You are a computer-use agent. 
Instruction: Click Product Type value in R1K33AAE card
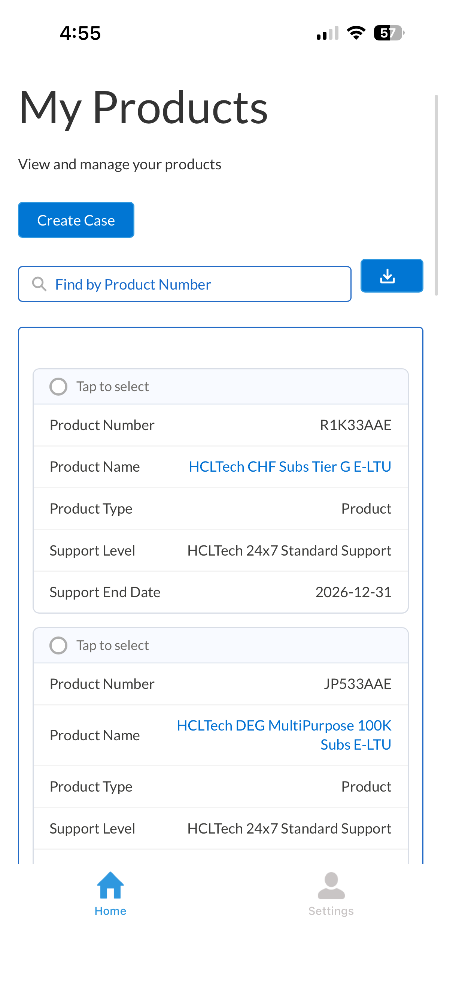click(366, 509)
